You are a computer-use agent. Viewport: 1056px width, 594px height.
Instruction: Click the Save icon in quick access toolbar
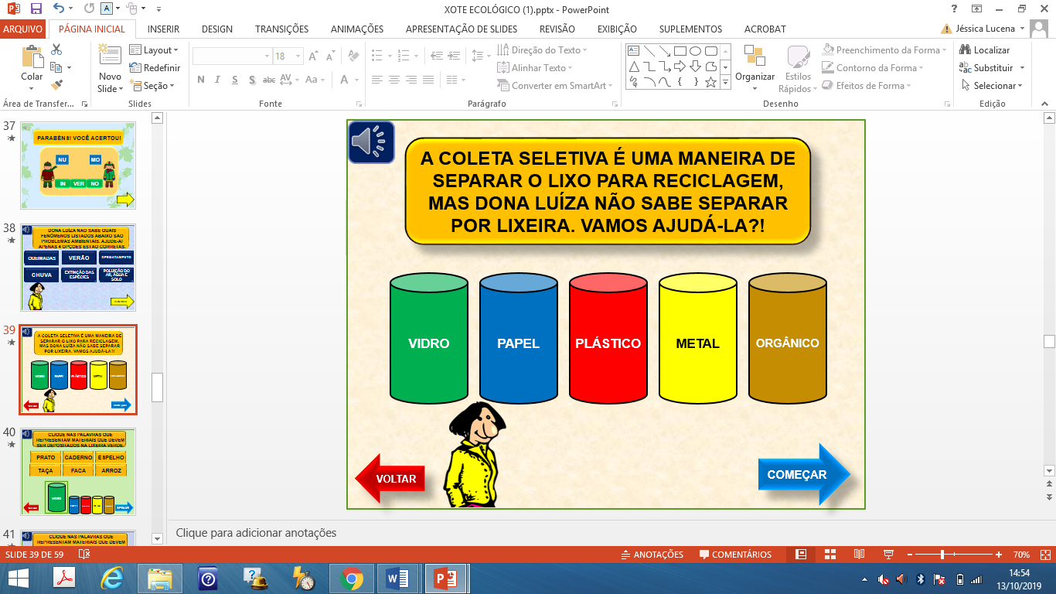tap(36, 9)
